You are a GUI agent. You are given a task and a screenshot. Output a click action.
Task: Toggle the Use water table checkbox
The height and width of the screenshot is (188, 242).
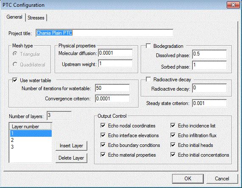pyautogui.click(x=15, y=80)
